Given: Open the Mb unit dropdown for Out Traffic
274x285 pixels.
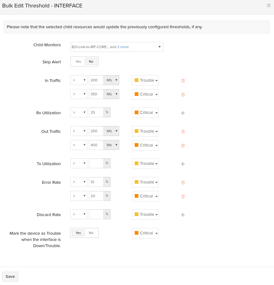Looking at the screenshot, I should pos(111,131).
